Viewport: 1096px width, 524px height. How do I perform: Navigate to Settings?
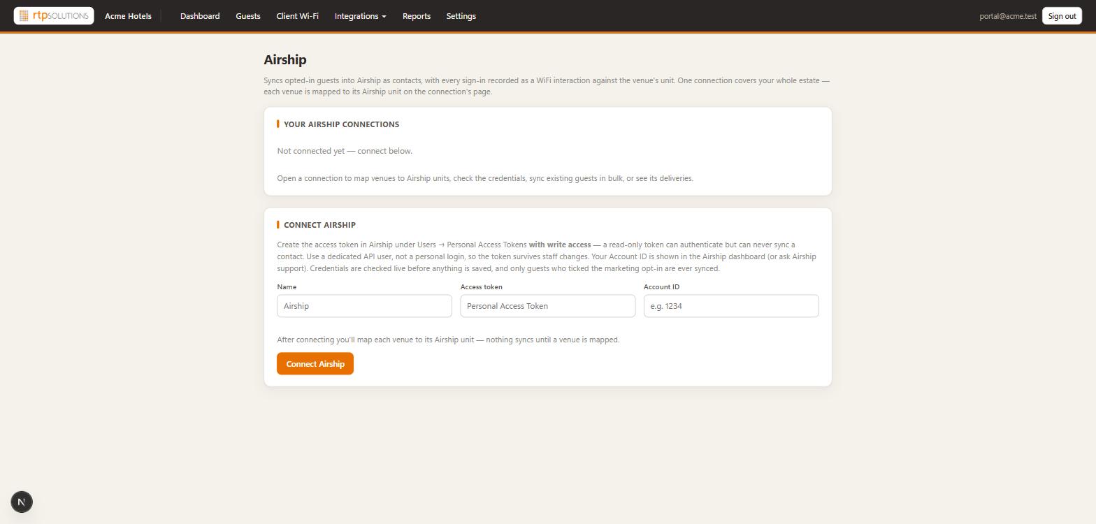(461, 16)
